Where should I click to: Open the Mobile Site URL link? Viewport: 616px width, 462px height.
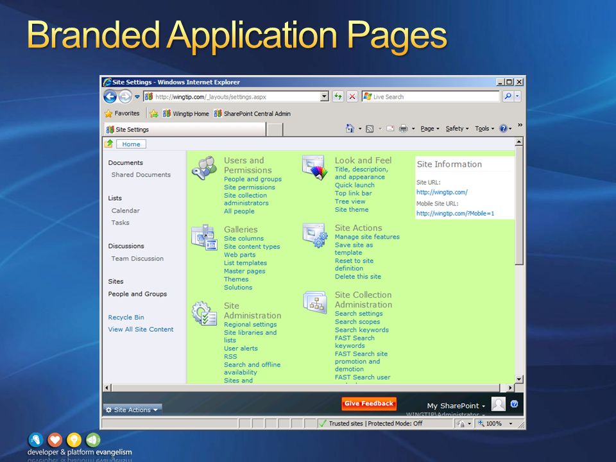pyautogui.click(x=456, y=213)
